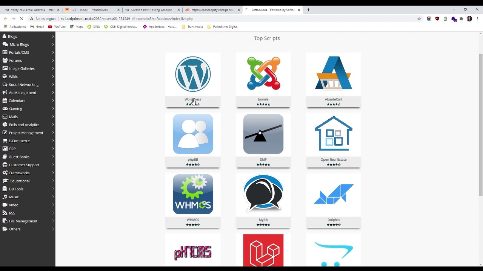The height and width of the screenshot is (271, 483).
Task: Open the browser extensions puzzle icon
Action: pyautogui.click(x=461, y=18)
